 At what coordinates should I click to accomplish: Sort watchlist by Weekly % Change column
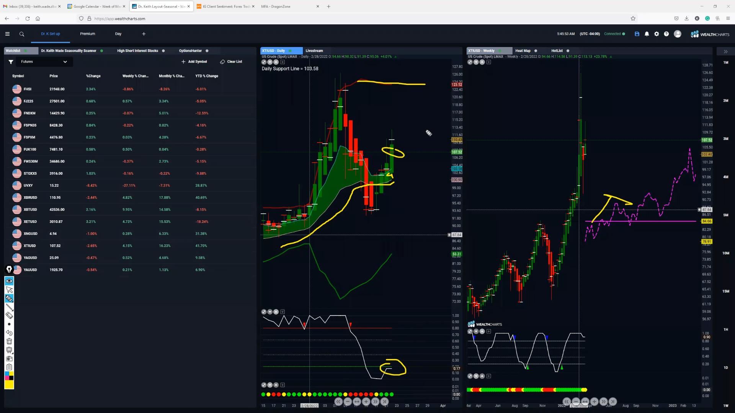point(135,76)
